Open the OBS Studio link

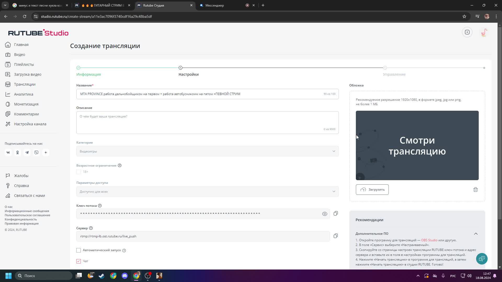point(429,240)
